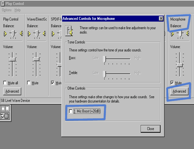Click right speaker icon under Wave/DirectSound balance
Screen dimensions: 194x149
point(44,34)
